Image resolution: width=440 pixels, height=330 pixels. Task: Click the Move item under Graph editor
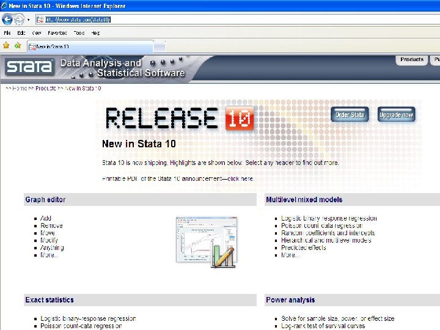[48, 233]
